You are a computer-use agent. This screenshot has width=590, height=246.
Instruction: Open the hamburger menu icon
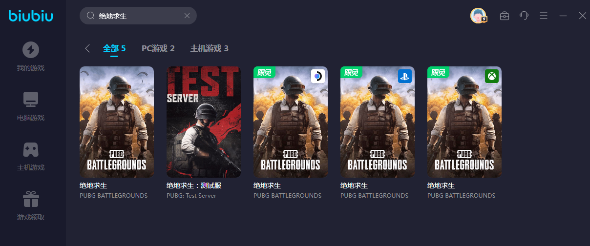pyautogui.click(x=544, y=16)
